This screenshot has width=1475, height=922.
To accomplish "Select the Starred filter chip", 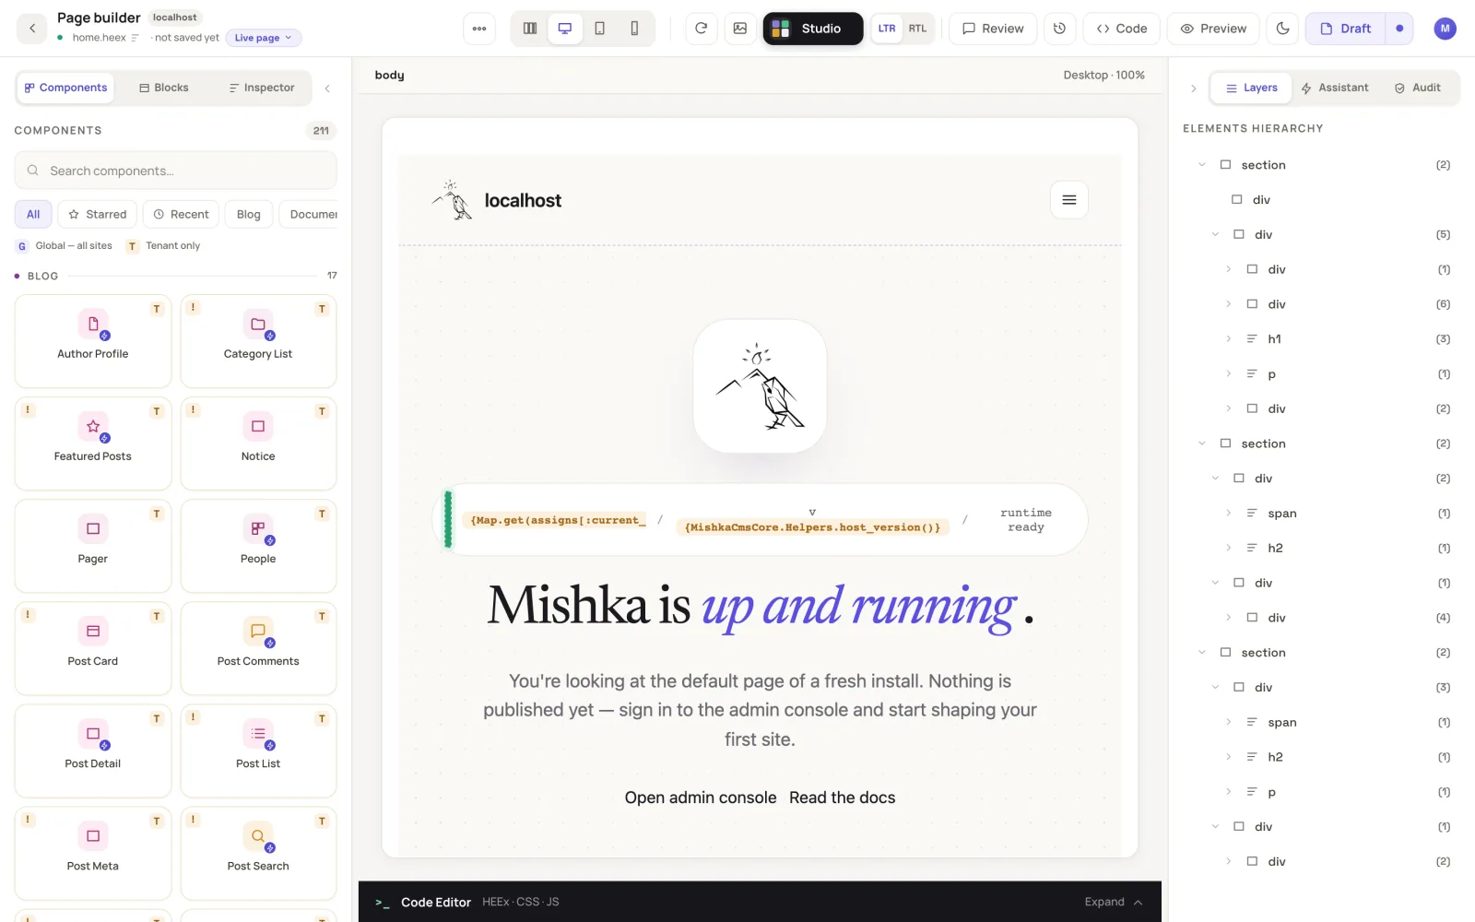I will tap(98, 214).
